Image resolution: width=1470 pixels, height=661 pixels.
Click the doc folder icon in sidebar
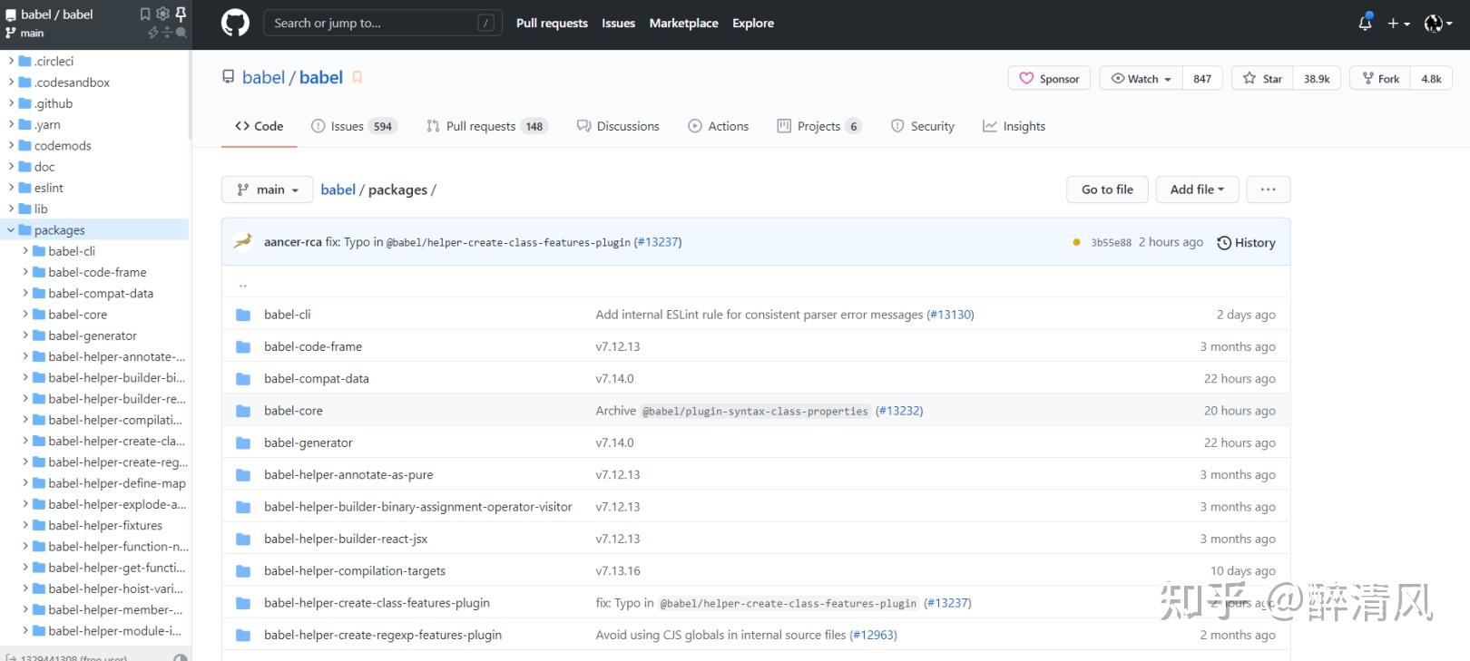tap(25, 167)
